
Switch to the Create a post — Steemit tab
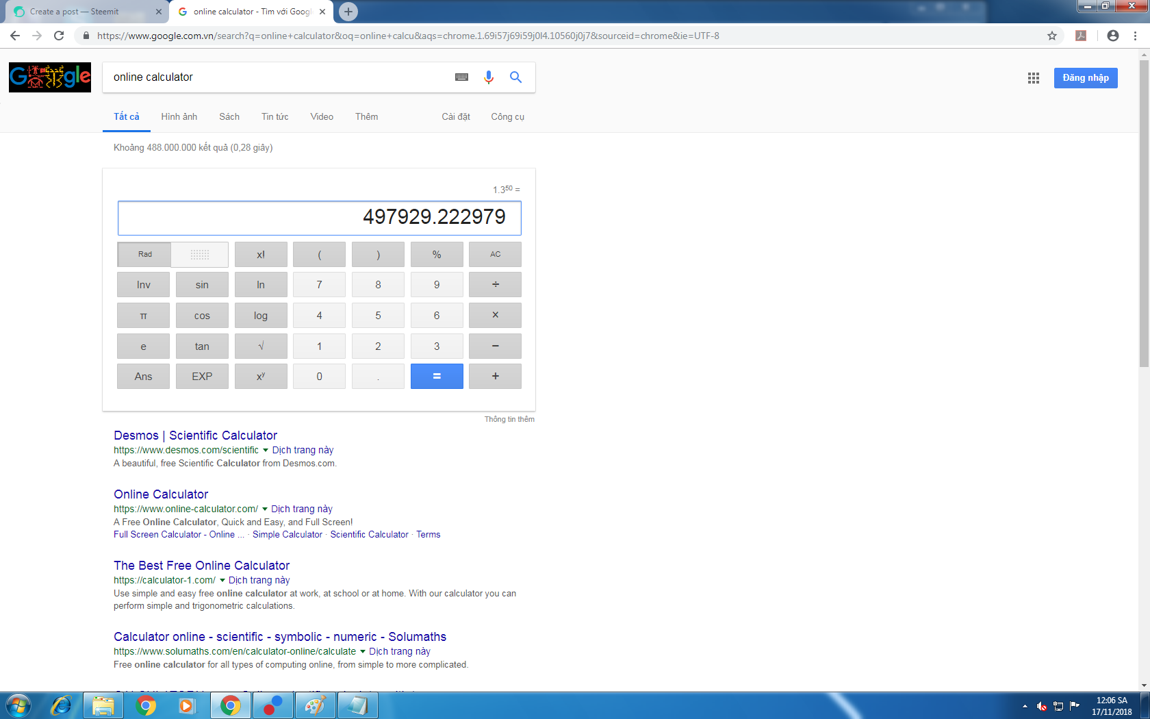86,12
